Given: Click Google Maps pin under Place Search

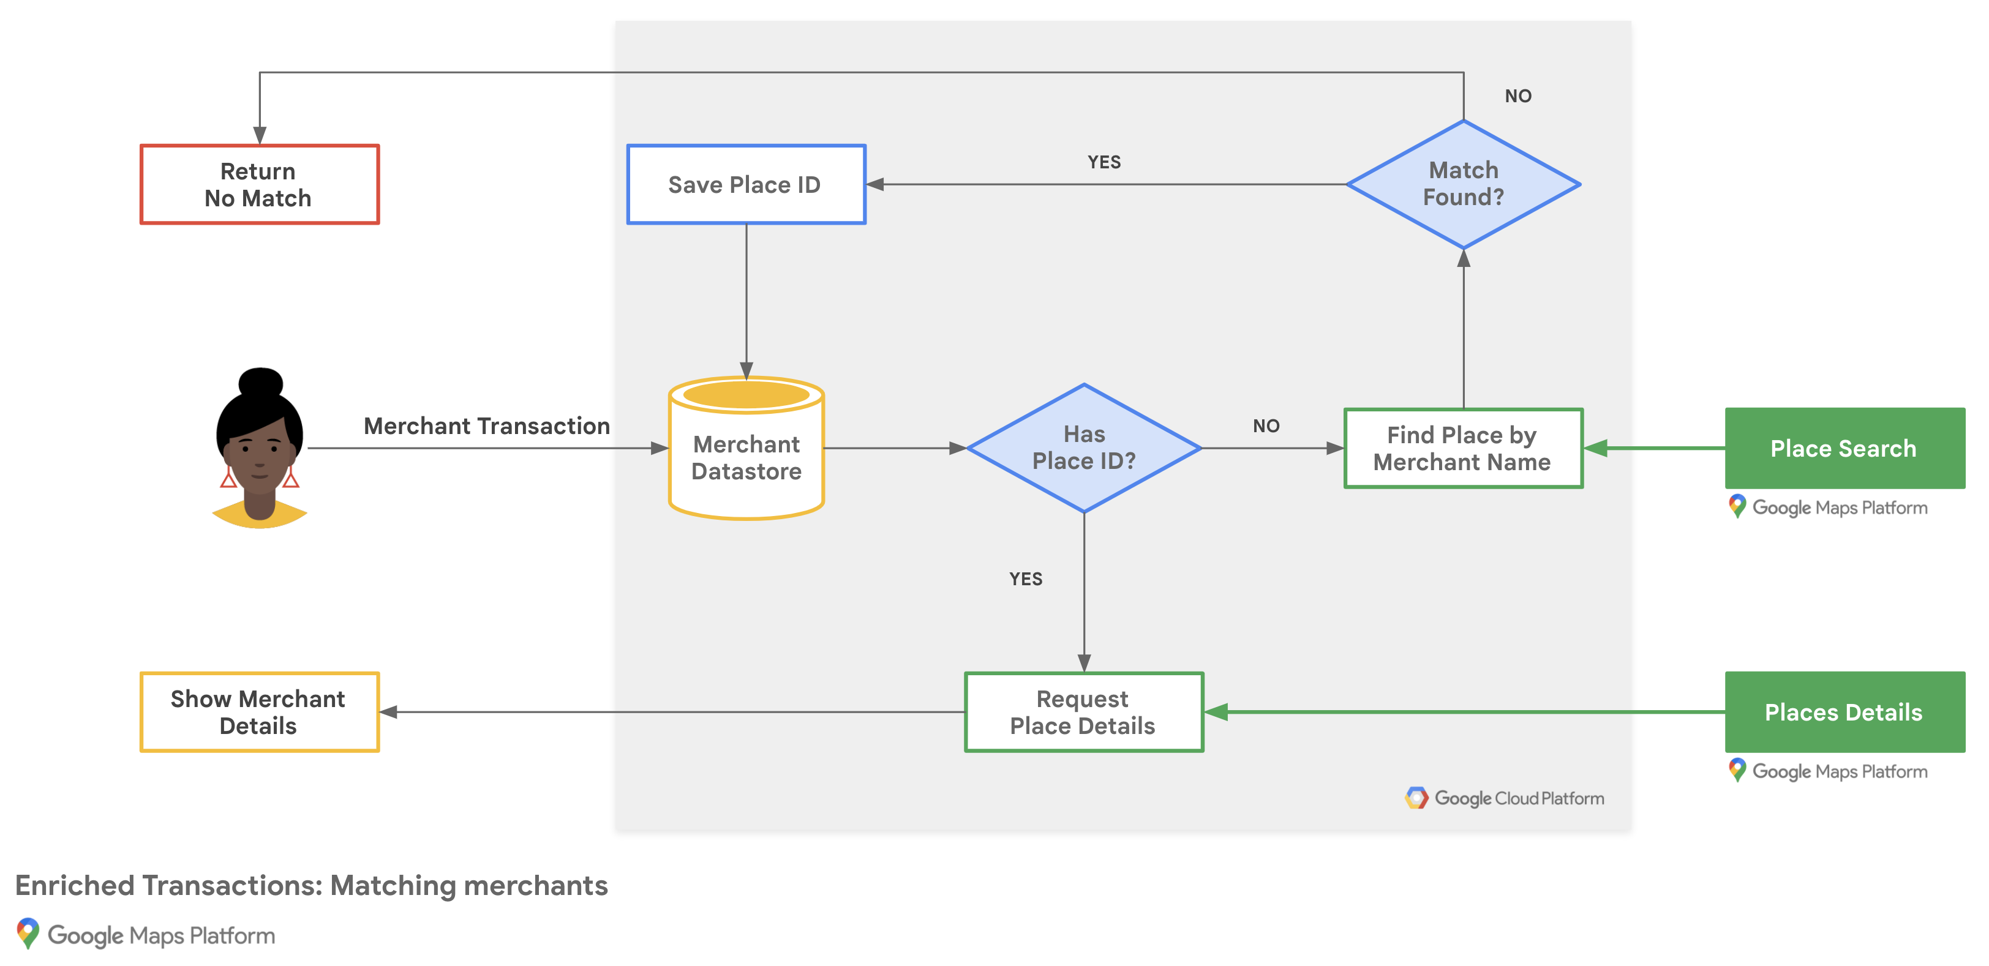Looking at the screenshot, I should (x=1737, y=506).
